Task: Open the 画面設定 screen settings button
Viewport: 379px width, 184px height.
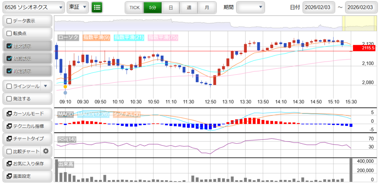Action: click(x=27, y=176)
